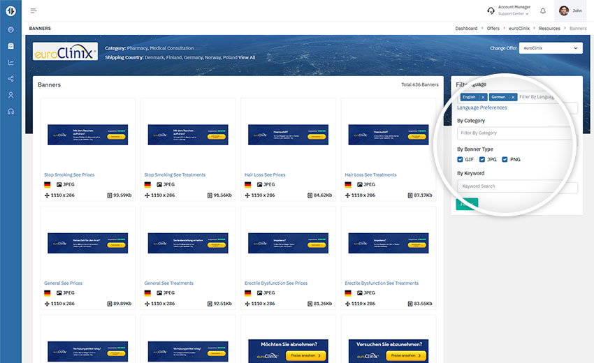Go to Dashboard breadcrumb
Screen dimensions: 594x363
tap(466, 29)
